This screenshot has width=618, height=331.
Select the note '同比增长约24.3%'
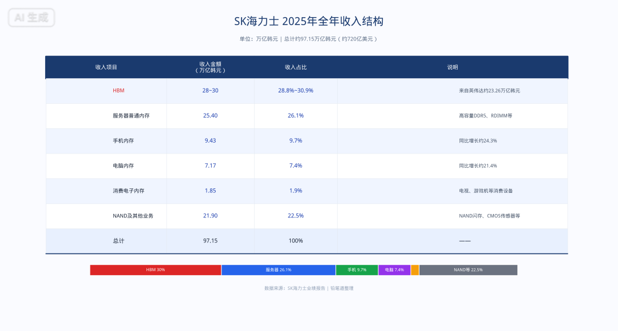[x=478, y=141]
